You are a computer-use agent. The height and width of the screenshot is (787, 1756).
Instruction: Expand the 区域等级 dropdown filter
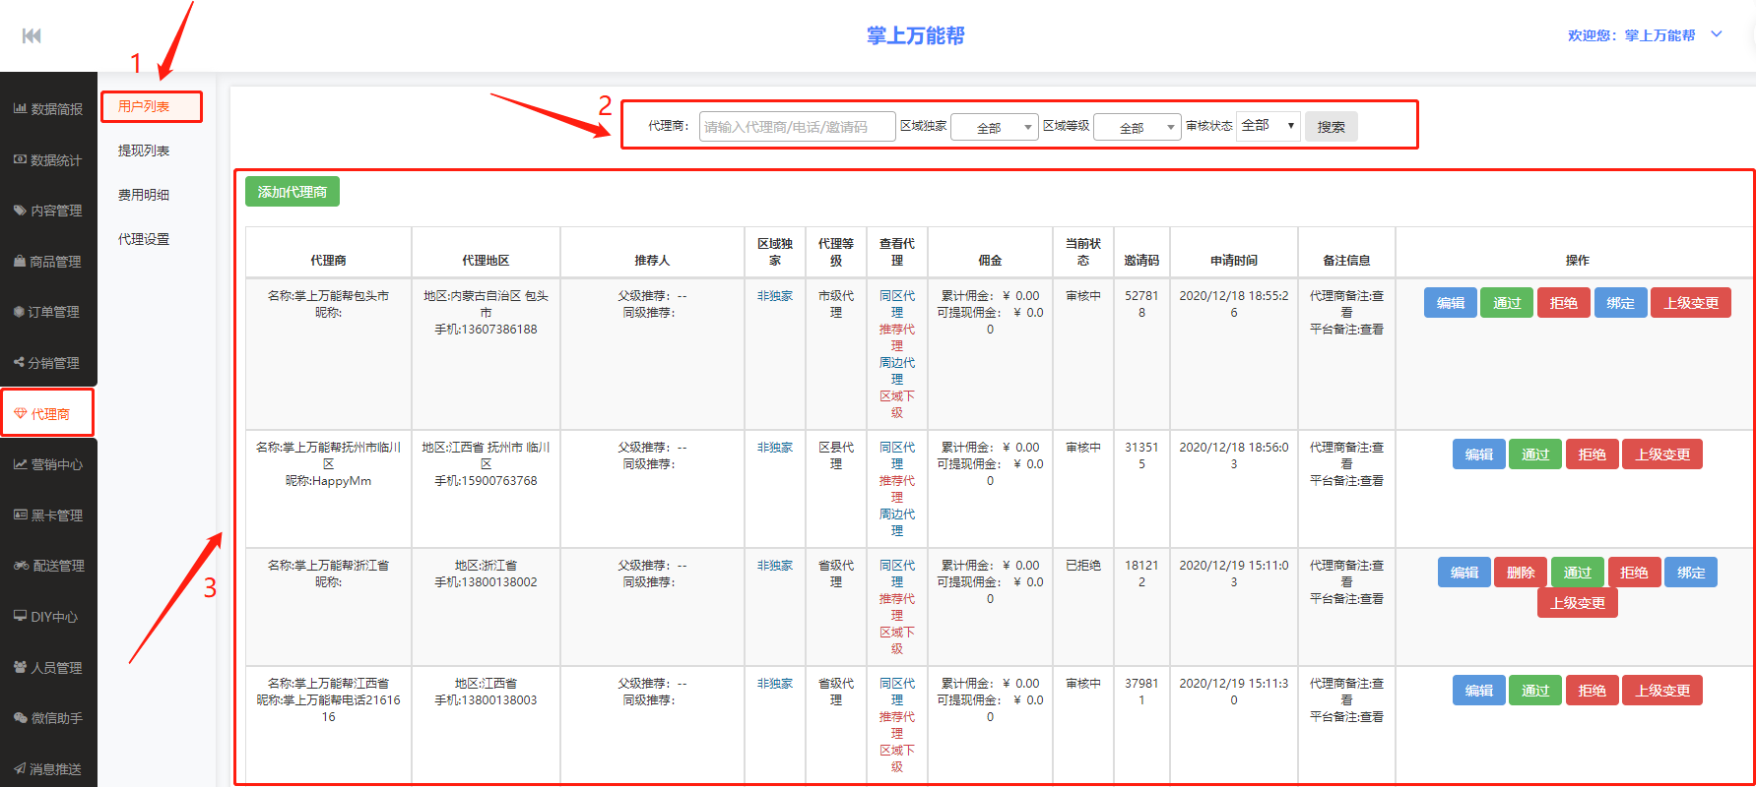(x=1137, y=127)
